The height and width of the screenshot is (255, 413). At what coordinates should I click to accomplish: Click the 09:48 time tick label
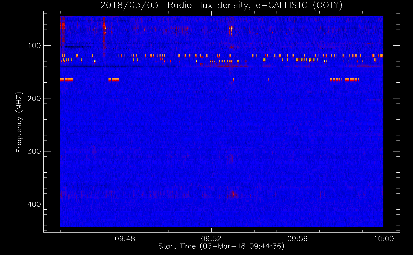[125, 239]
